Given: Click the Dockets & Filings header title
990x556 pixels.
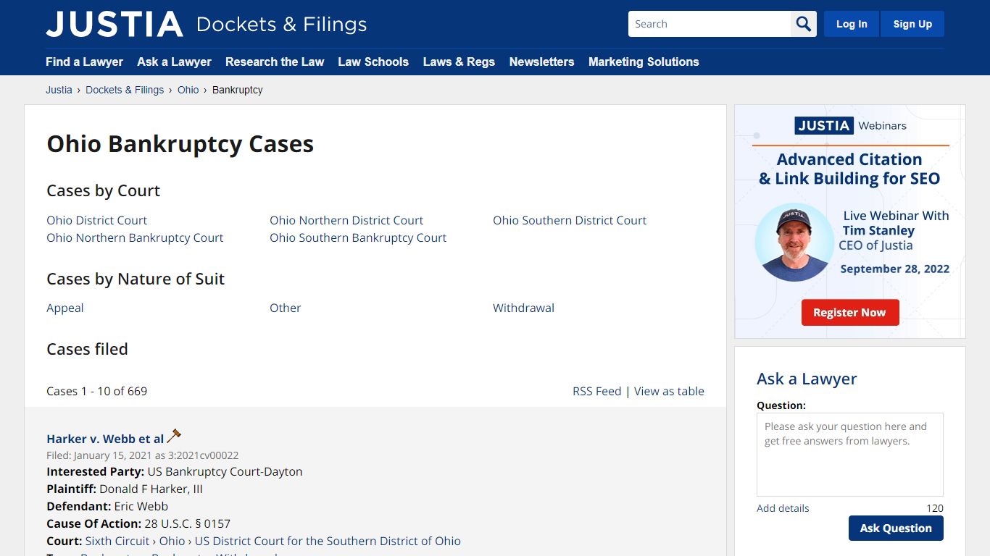Looking at the screenshot, I should point(281,24).
